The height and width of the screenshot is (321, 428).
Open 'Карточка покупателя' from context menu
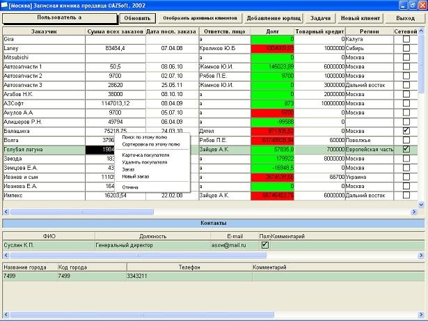149,155
